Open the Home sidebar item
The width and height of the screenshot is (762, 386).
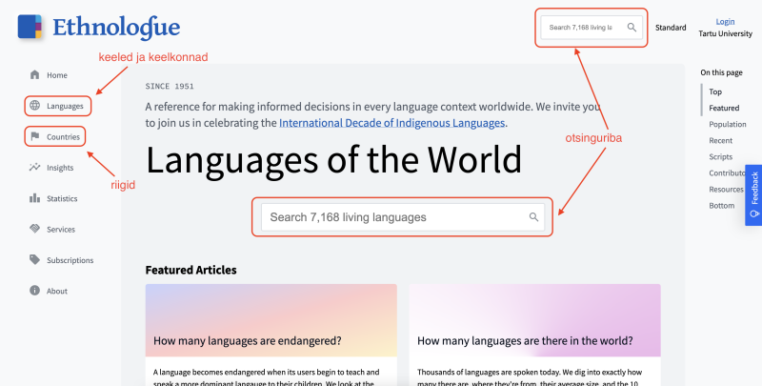coord(49,75)
